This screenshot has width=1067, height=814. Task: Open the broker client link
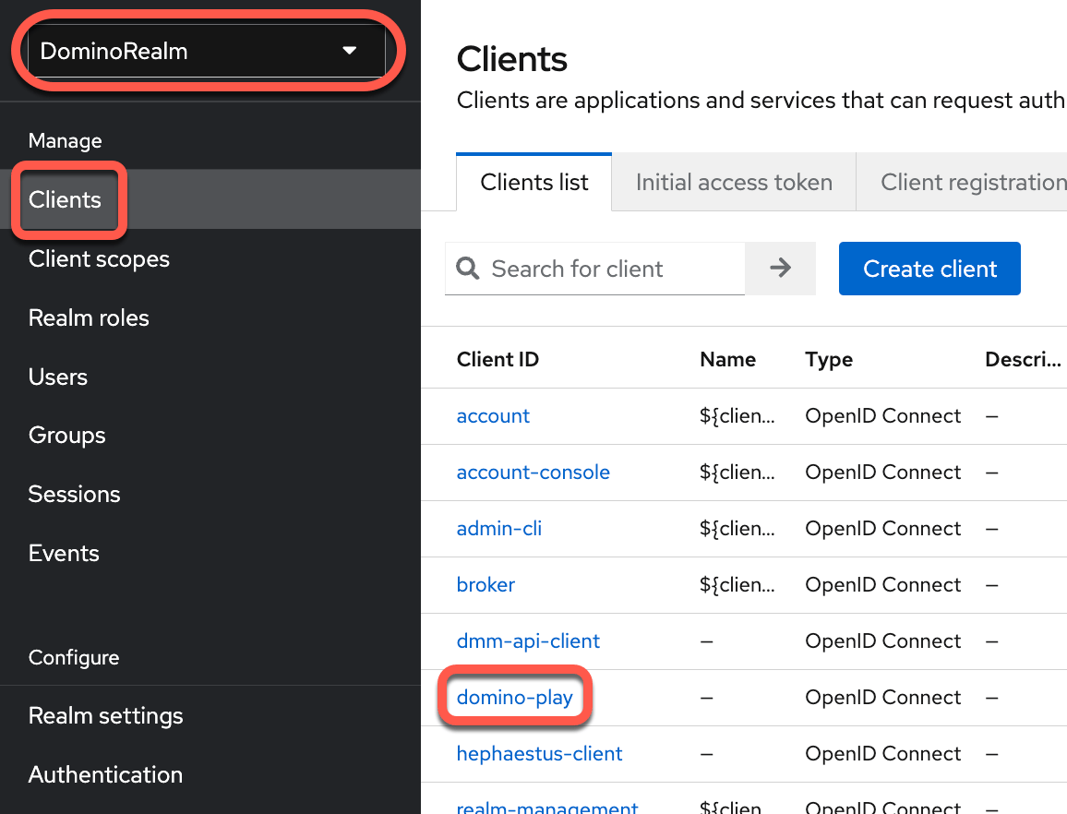(486, 585)
